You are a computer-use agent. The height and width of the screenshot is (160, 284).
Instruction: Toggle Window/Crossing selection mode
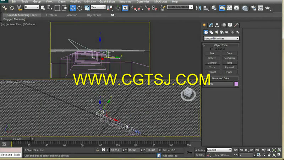click(x=64, y=8)
